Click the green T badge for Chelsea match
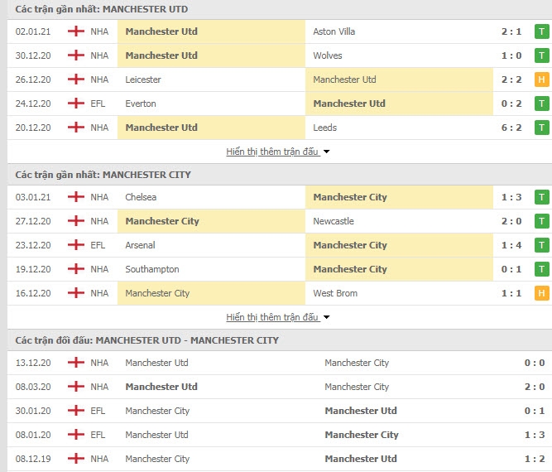Screen dimensions: 552x472 tap(542, 197)
